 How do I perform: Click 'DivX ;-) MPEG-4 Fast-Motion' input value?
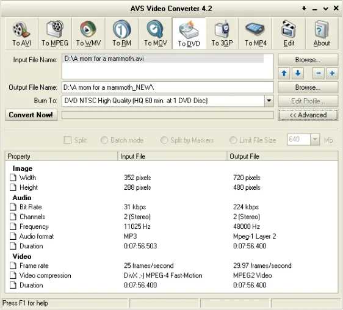(x=163, y=275)
